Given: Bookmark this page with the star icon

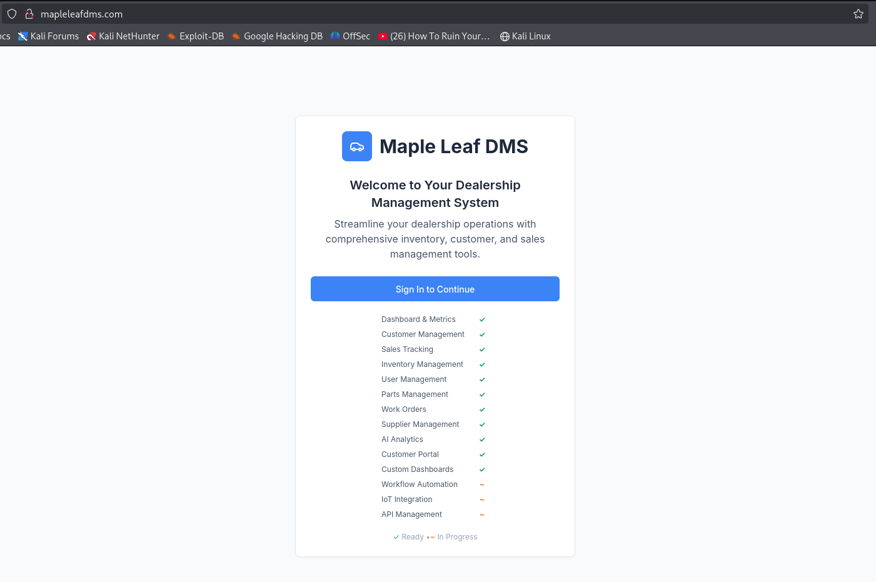Looking at the screenshot, I should point(858,14).
